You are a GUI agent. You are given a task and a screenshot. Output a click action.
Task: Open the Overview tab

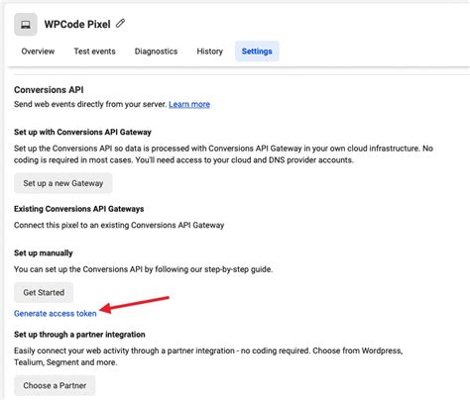tap(38, 51)
